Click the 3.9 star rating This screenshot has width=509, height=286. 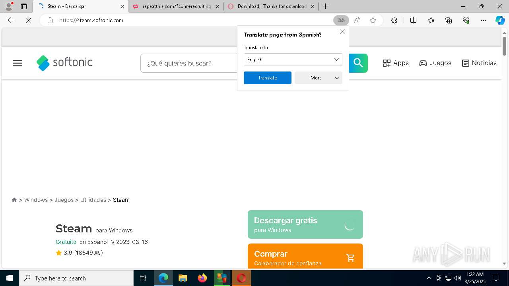(79, 253)
